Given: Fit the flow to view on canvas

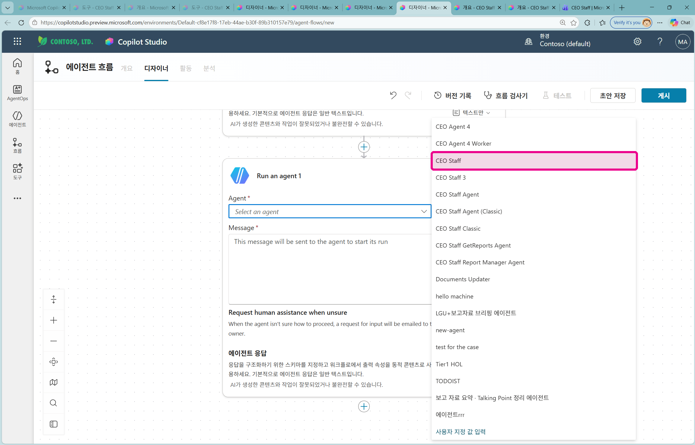Looking at the screenshot, I should pyautogui.click(x=53, y=362).
